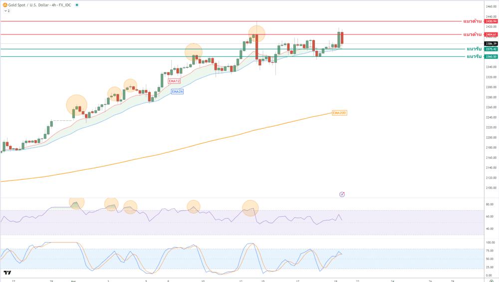This screenshot has width=499, height=282.
Task: Click the current price 2386.39 label
Action: point(491,44)
